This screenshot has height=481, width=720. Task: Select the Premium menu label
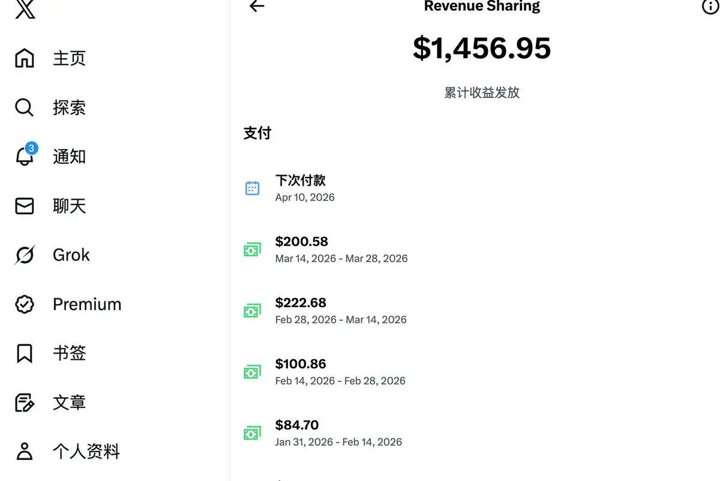pyautogui.click(x=87, y=304)
